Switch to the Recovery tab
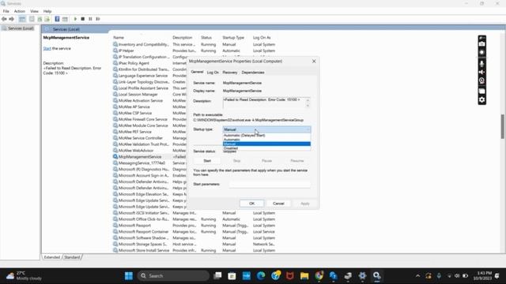506x284 pixels. pyautogui.click(x=230, y=73)
